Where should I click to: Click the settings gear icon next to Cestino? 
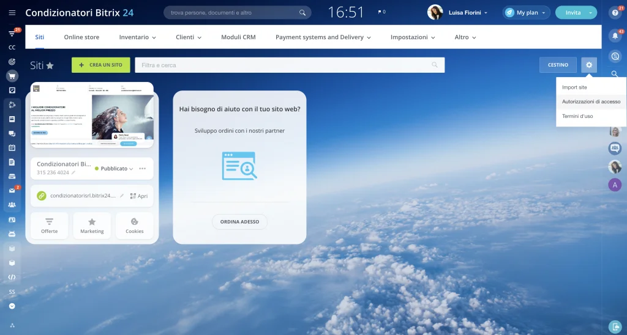pyautogui.click(x=588, y=65)
